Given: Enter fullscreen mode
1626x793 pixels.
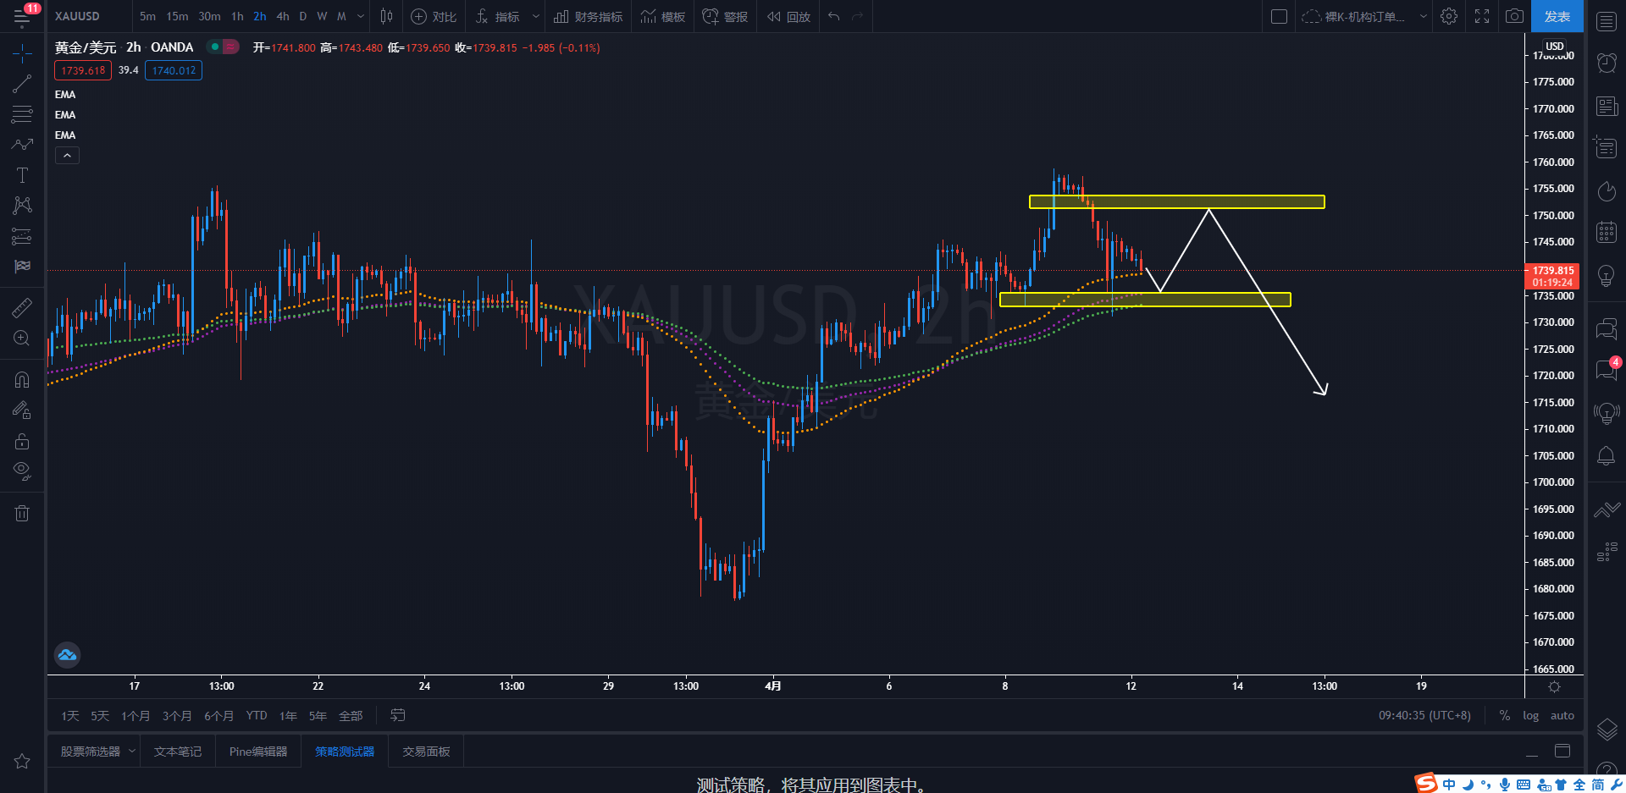Looking at the screenshot, I should point(1482,16).
